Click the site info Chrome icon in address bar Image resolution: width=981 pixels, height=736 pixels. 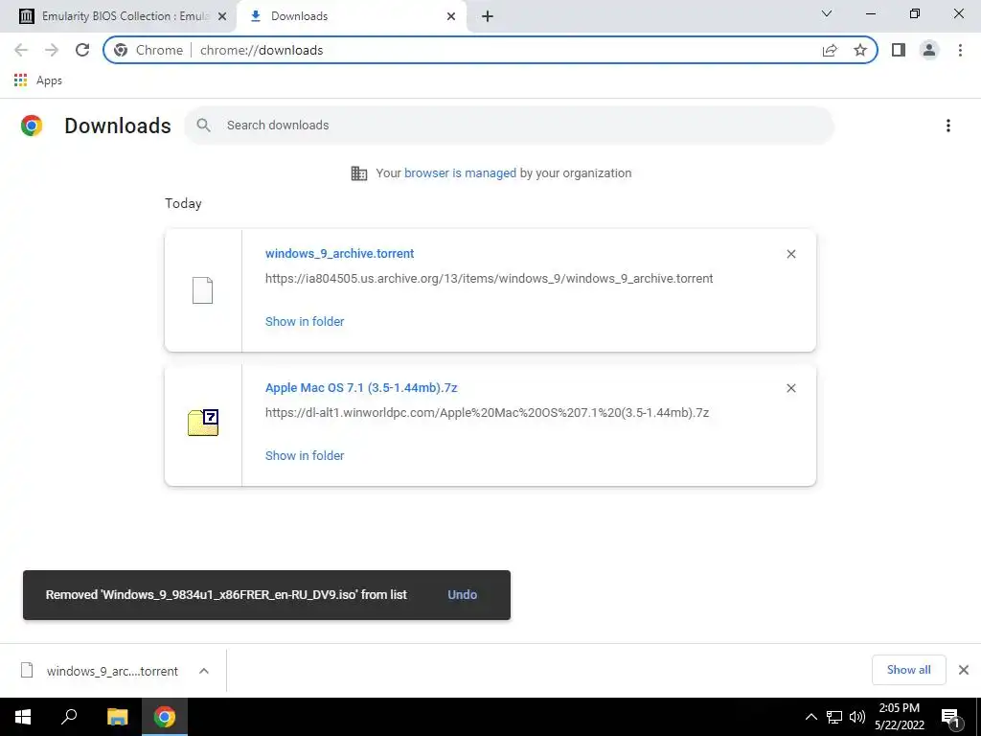click(x=121, y=50)
